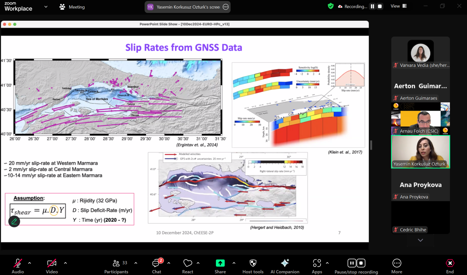Expand the Audio options arrow
This screenshot has width=467, height=275.
point(30,263)
